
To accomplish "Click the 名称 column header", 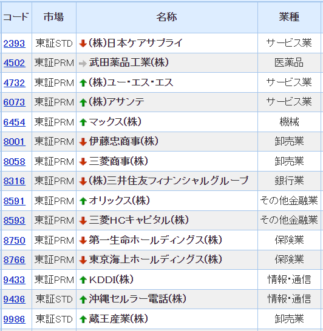I will coord(167,18).
